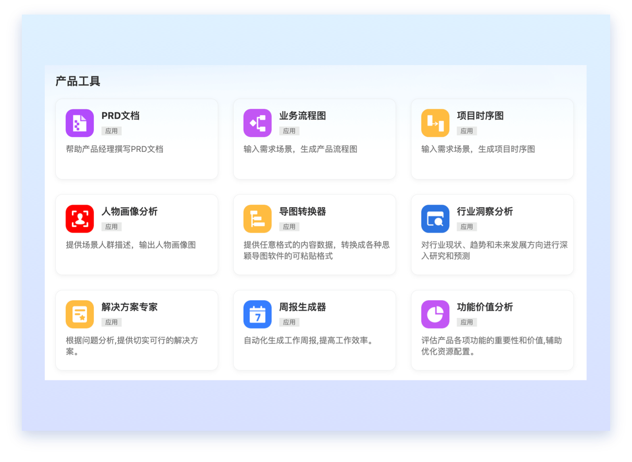632x462 pixels.
Task: Open 人物画像分析 by its title
Action: (x=129, y=212)
